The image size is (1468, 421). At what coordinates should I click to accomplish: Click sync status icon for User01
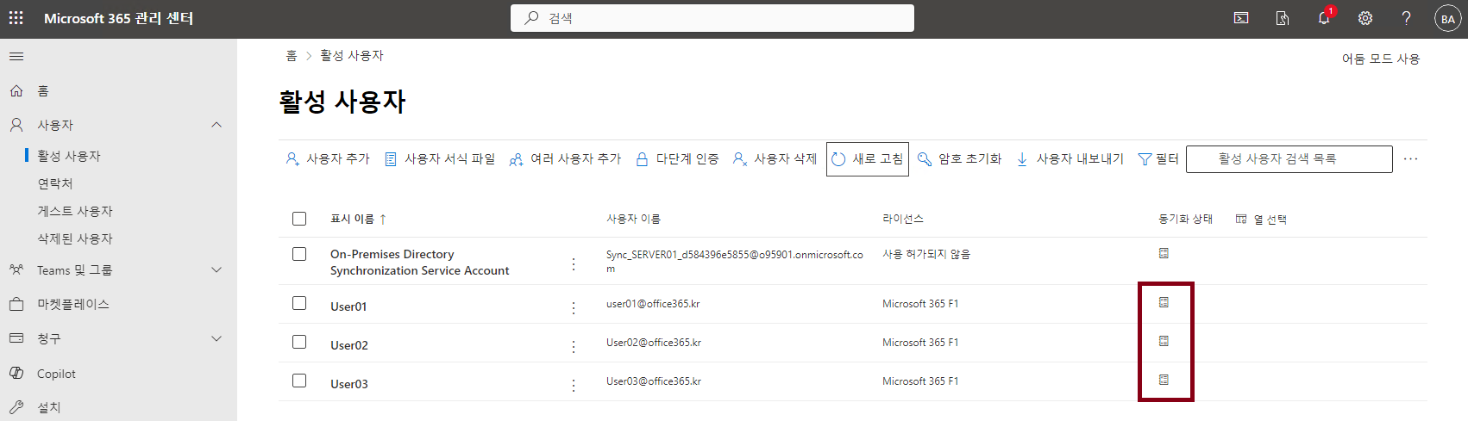coord(1164,302)
